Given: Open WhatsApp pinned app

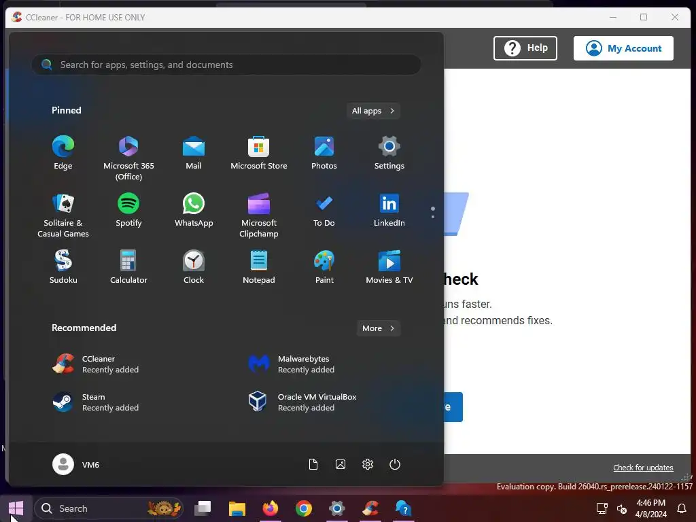Looking at the screenshot, I should [194, 211].
